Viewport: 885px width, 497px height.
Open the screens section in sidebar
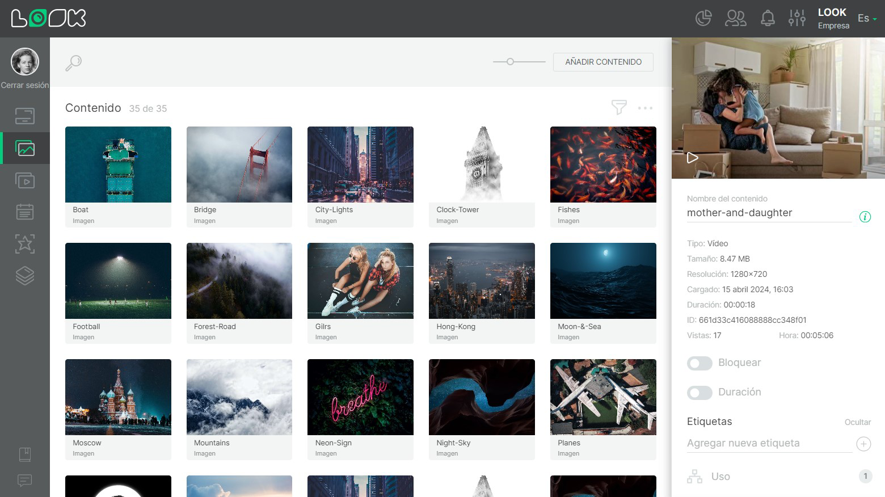point(25,116)
